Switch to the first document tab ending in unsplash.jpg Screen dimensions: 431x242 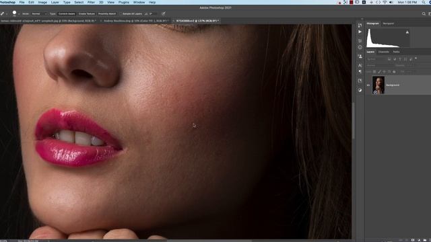pyautogui.click(x=49, y=21)
